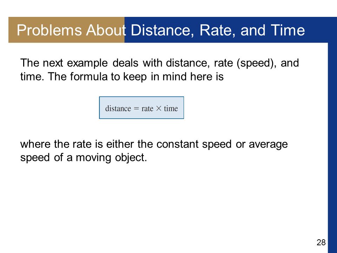Click the words "moving object." in the last line
This screenshot has width=337, height=253.
112,158
